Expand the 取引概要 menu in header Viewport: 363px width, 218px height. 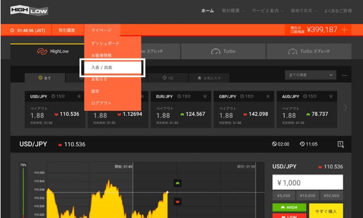click(x=233, y=11)
